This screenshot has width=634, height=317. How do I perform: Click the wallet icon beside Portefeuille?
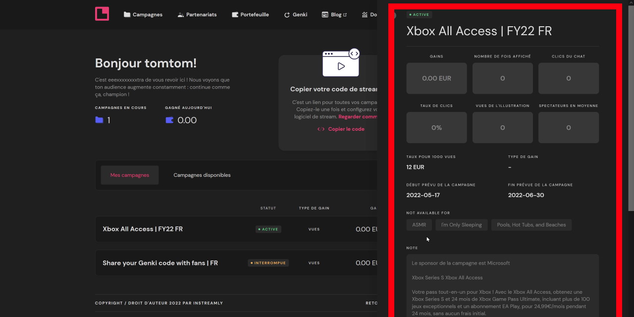tap(235, 15)
